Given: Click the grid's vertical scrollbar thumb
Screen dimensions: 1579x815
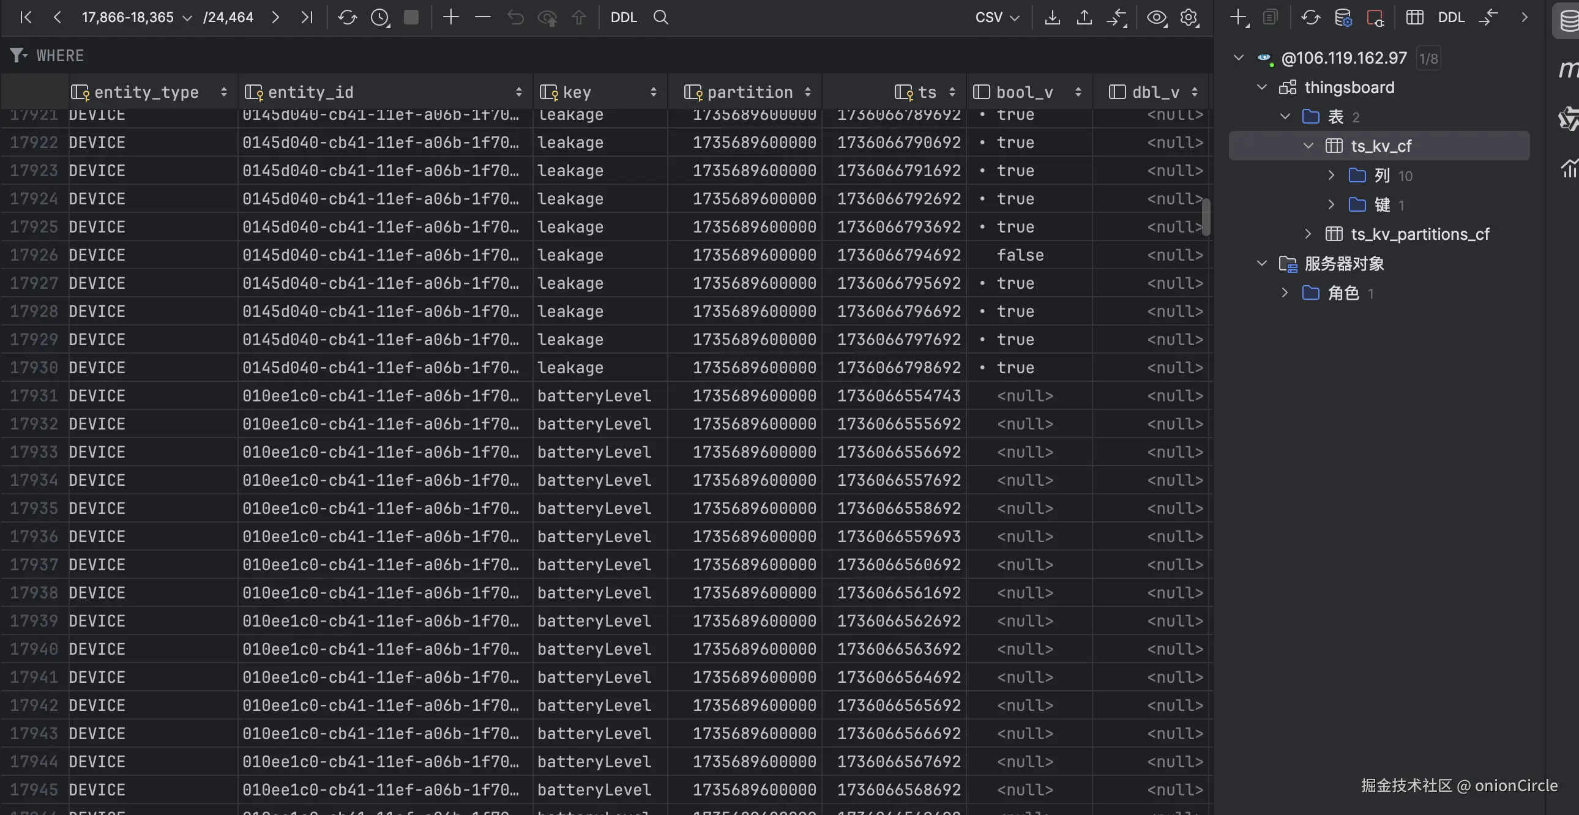Looking at the screenshot, I should [x=1206, y=217].
